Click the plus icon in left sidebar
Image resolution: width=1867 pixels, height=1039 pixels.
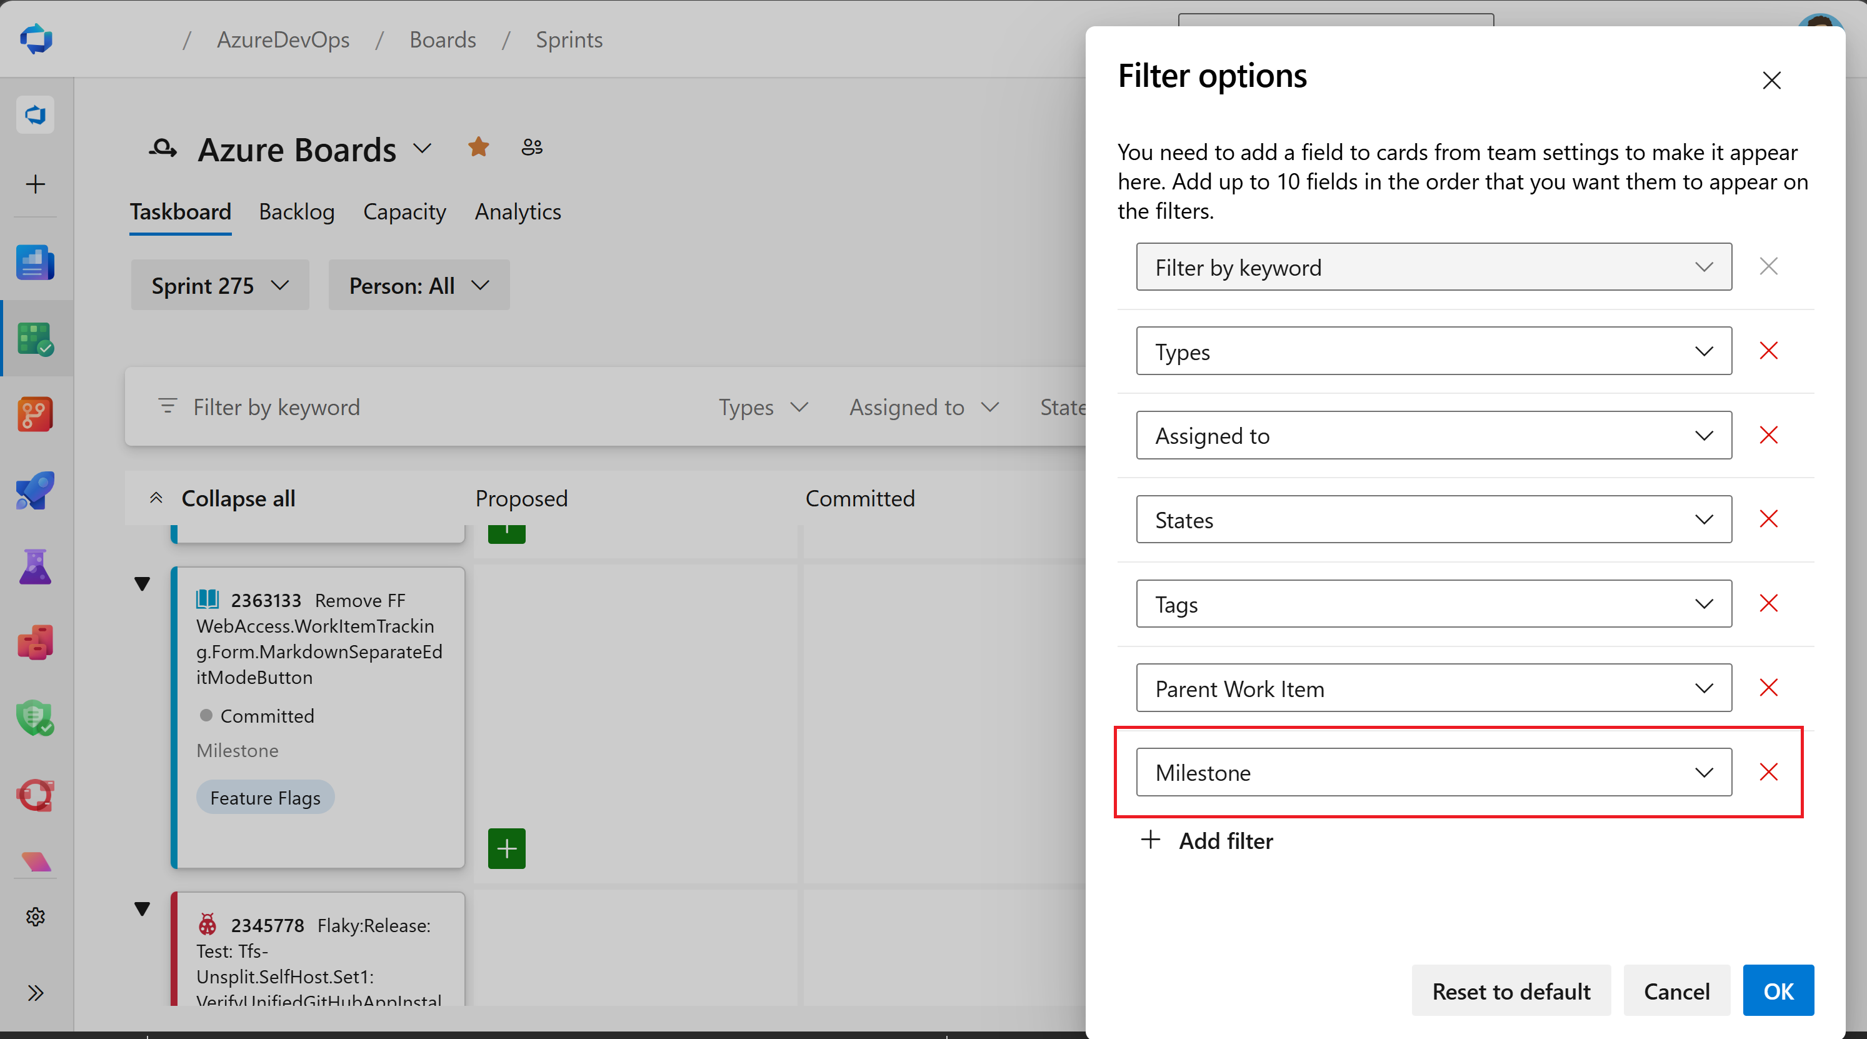point(36,184)
